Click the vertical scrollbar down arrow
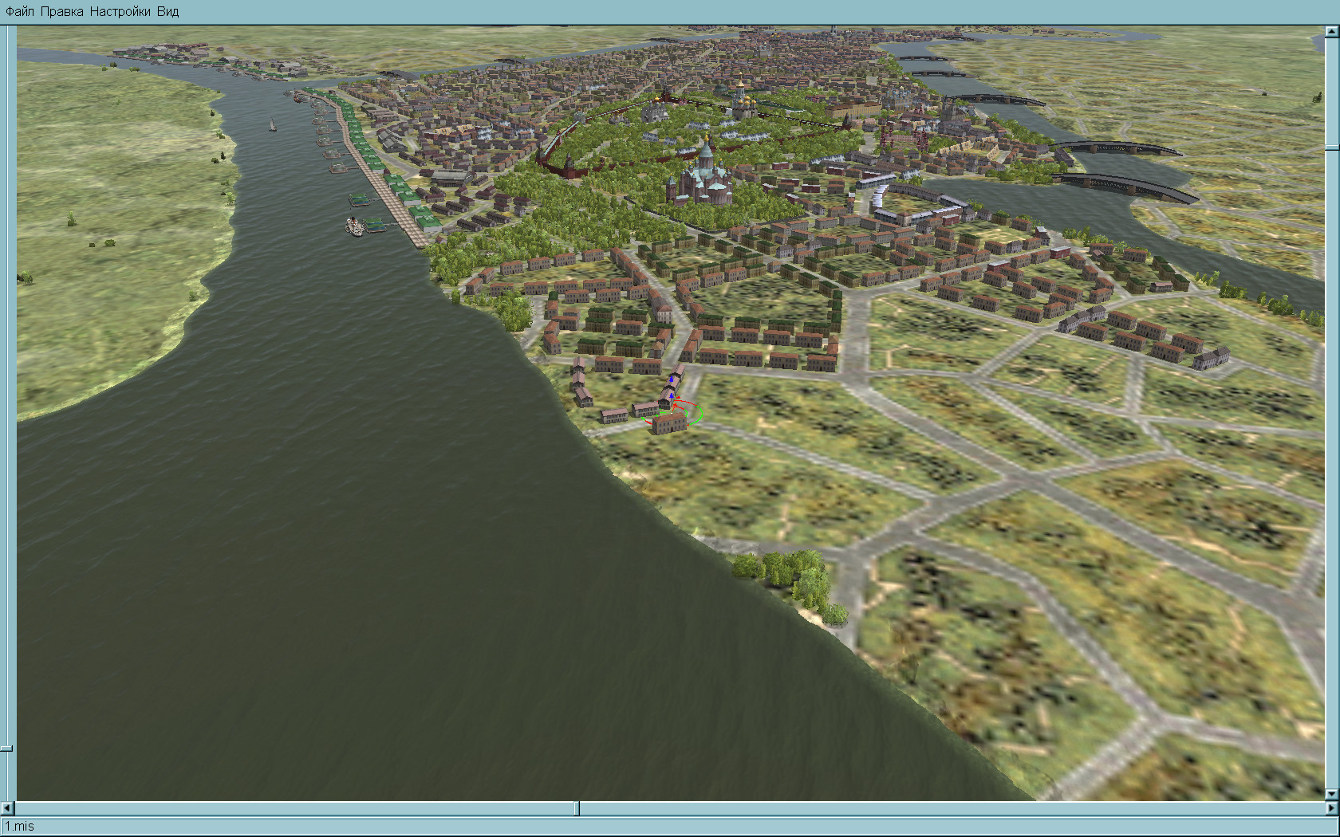This screenshot has width=1340, height=837. click(x=1331, y=794)
